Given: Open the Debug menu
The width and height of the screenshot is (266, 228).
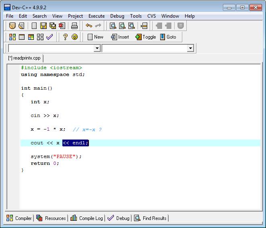Looking at the screenshot, I should click(117, 16).
